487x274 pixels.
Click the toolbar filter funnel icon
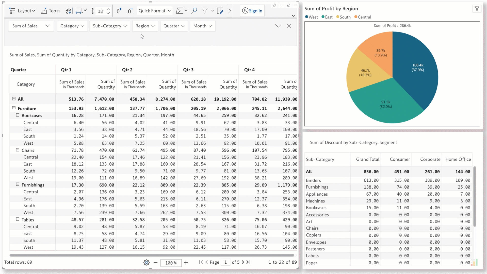tap(204, 11)
